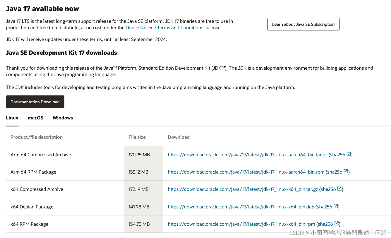Click external-link icon for x64 tar.gz sha256
Image resolution: width=391 pixels, height=238 pixels.
tap(339, 189)
